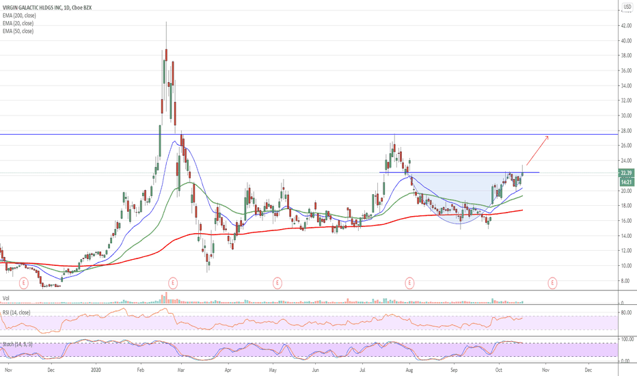Click the current price tag 22.39
The height and width of the screenshot is (376, 637).
(626, 173)
